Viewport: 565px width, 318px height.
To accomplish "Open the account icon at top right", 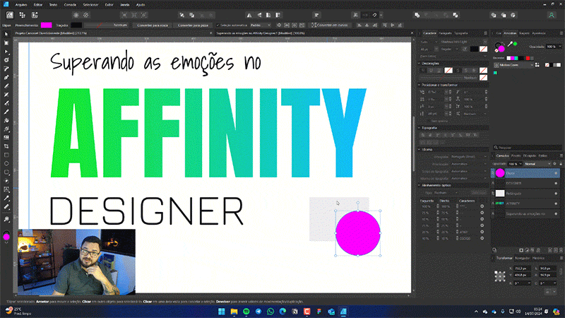I will coord(552,15).
